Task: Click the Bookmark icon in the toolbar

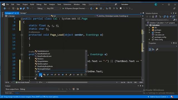Action: click(120, 8)
